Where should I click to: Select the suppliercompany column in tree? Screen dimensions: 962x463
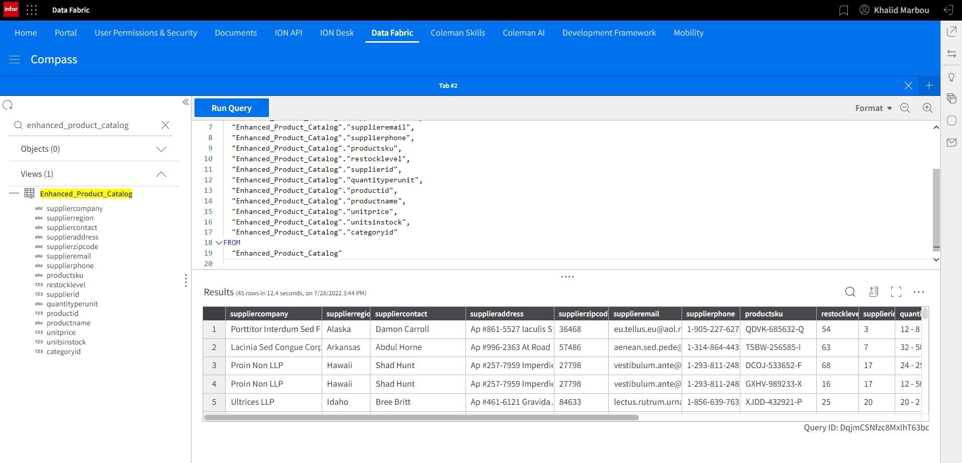(74, 208)
